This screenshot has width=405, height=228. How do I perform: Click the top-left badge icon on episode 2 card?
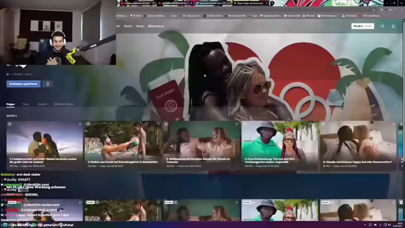(x=88, y=124)
